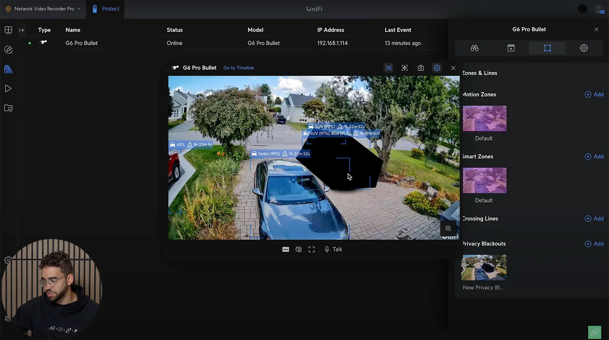
Task: Sort devices by the Last Event column header
Action: coord(398,30)
